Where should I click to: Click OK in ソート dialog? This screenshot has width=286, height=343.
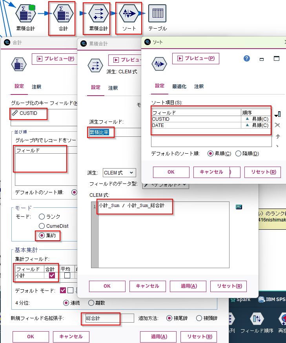(x=171, y=172)
